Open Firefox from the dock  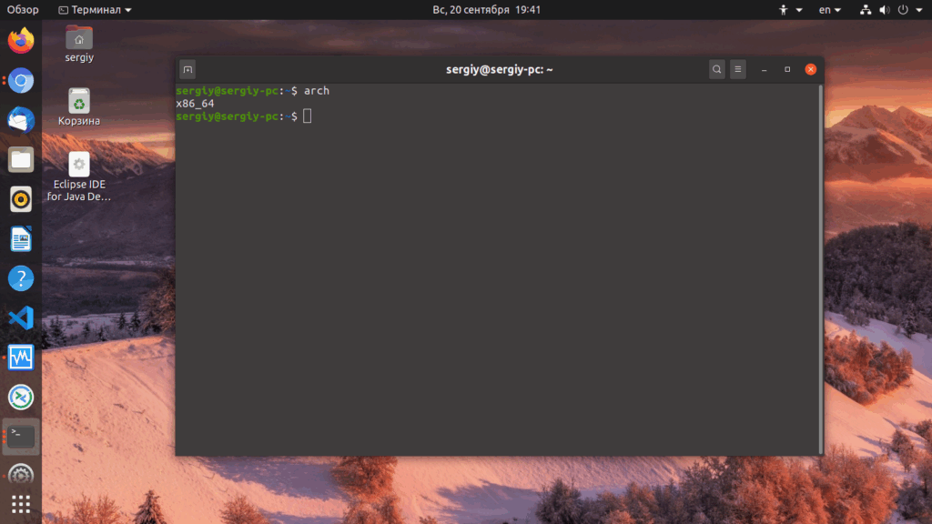coord(21,40)
